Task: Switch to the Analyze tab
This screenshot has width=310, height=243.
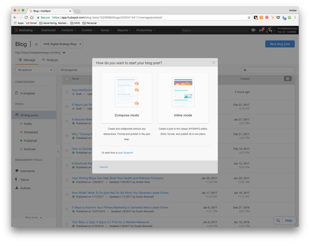Action: (x=50, y=60)
